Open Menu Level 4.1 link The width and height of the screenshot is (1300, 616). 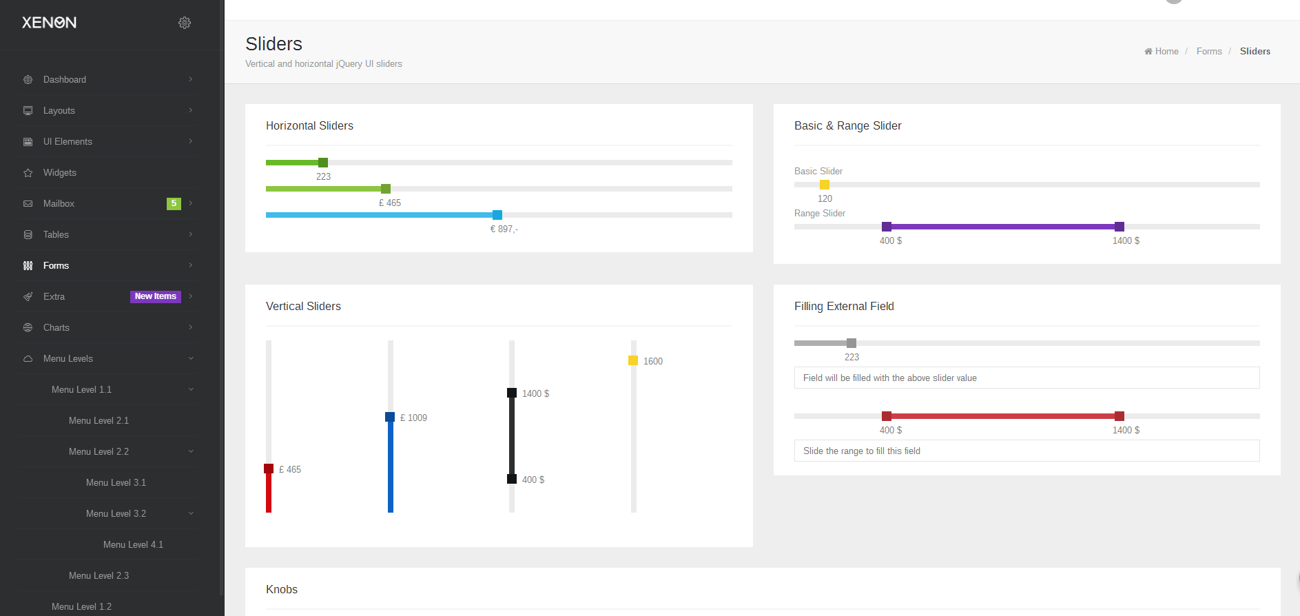133,545
